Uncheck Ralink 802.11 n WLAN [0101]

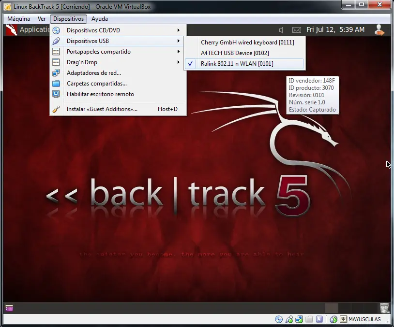click(244, 64)
